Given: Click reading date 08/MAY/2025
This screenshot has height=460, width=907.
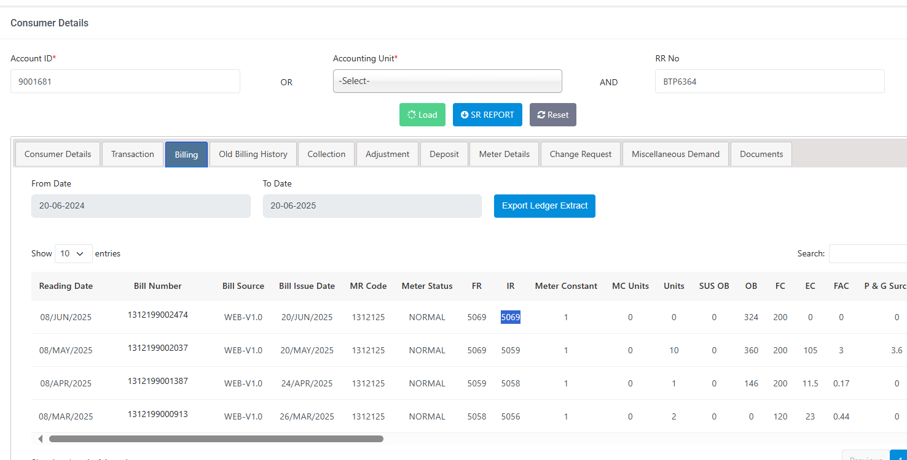Looking at the screenshot, I should coord(66,350).
